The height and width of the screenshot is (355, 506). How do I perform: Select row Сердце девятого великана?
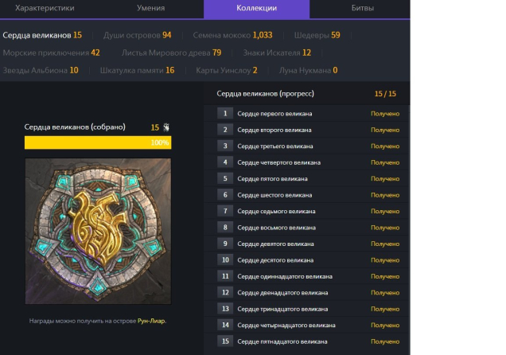(x=307, y=244)
